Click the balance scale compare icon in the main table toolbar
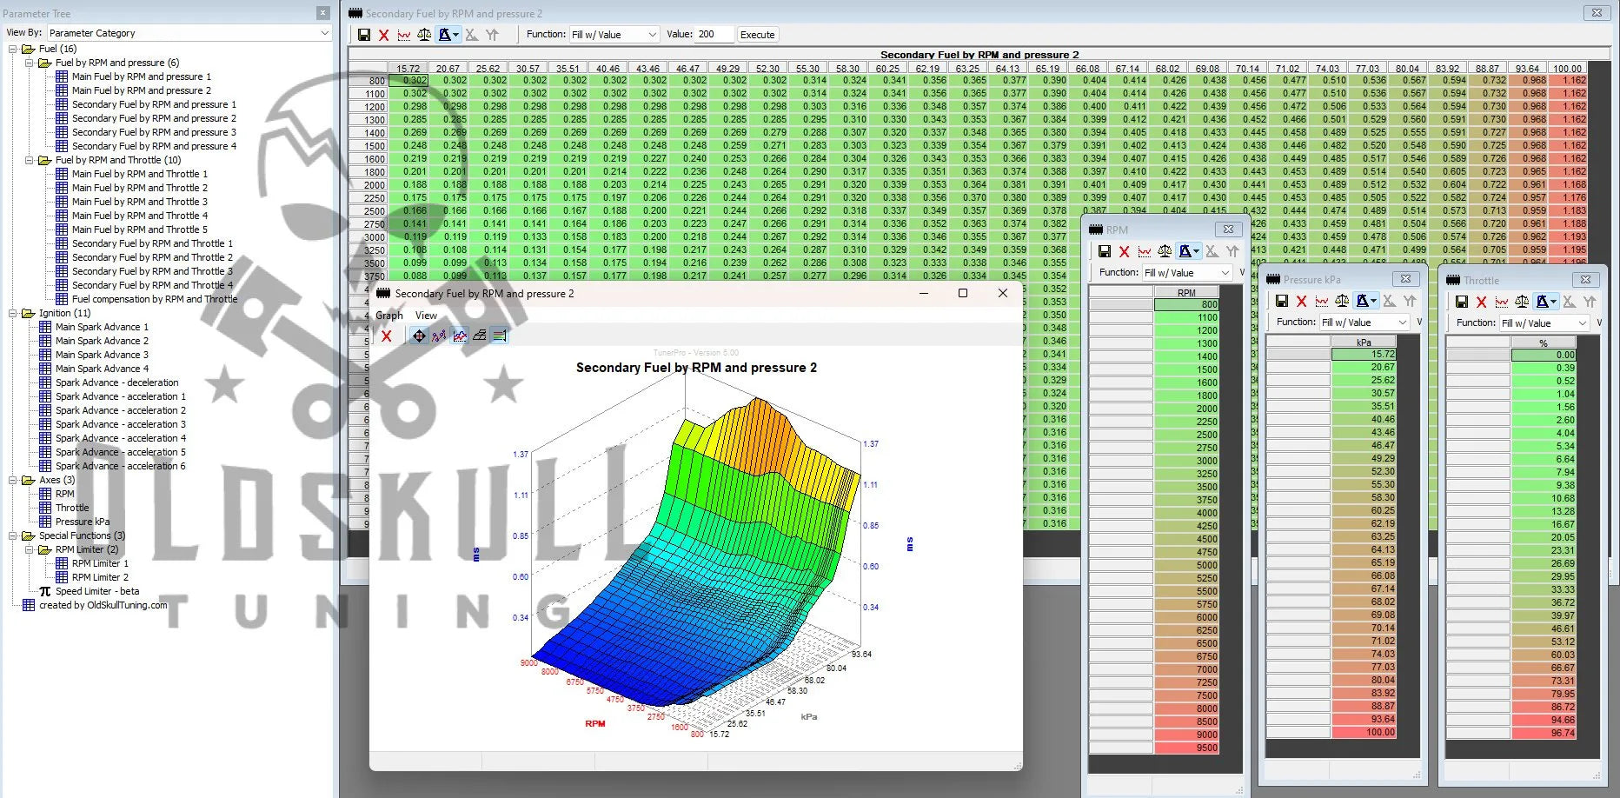 pyautogui.click(x=424, y=35)
